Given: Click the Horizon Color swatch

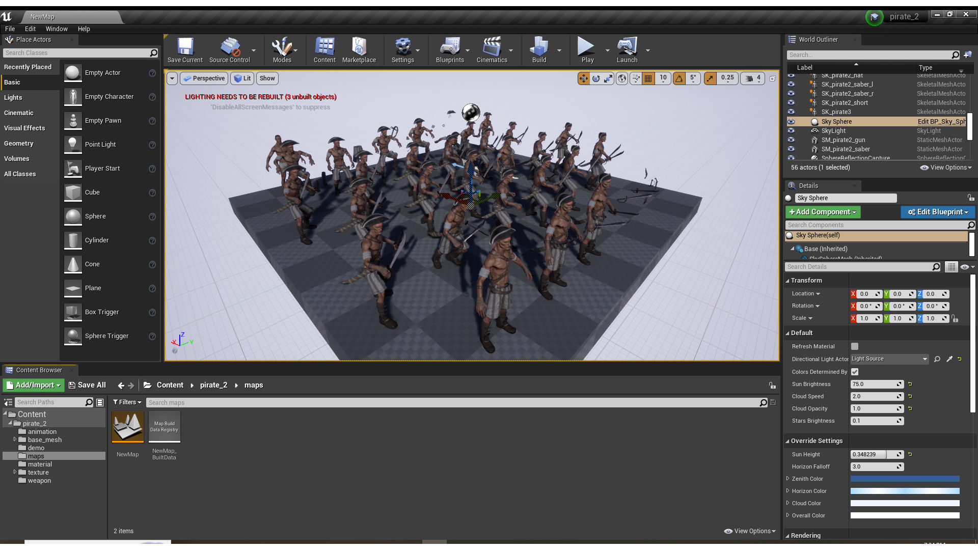Looking at the screenshot, I should pyautogui.click(x=905, y=491).
